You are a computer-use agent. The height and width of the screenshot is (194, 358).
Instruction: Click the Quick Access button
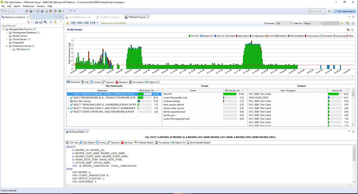[316, 11]
